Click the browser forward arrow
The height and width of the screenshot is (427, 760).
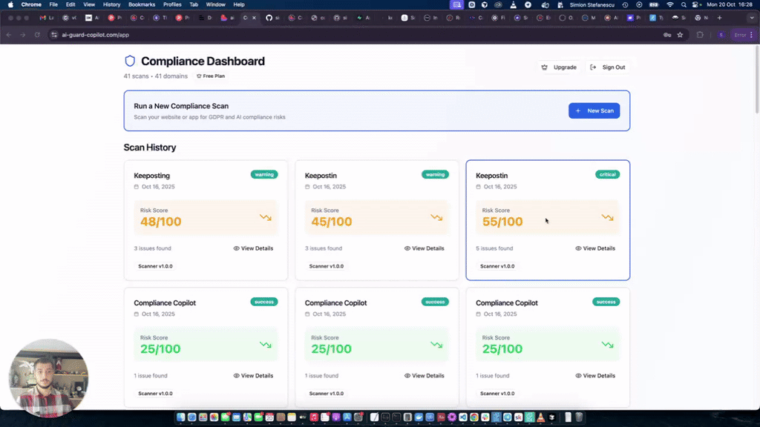22,35
